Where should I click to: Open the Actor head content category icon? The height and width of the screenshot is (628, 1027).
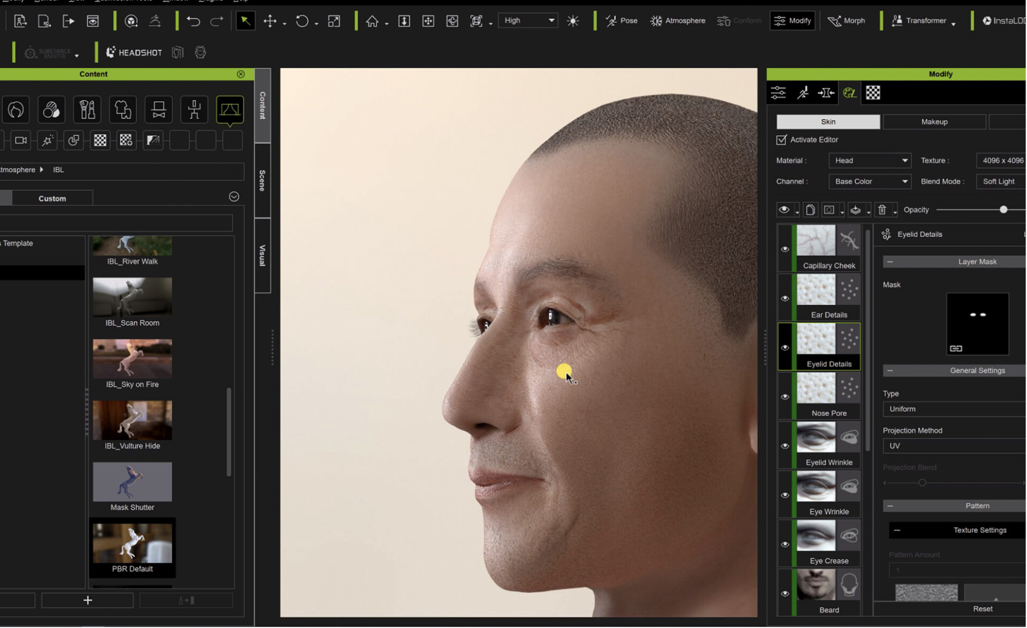point(16,110)
